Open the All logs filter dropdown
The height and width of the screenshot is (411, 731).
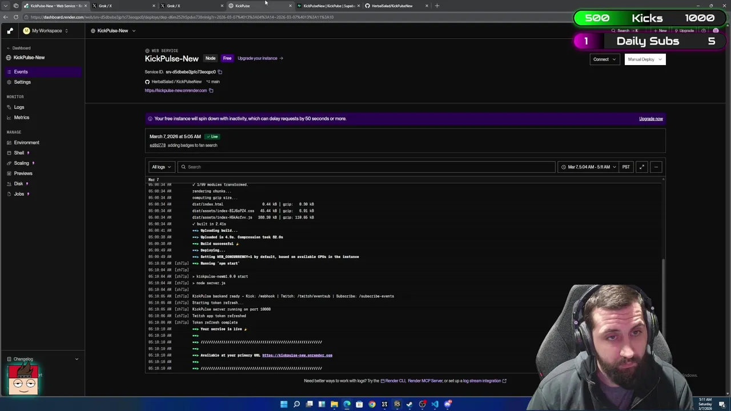coord(161,167)
